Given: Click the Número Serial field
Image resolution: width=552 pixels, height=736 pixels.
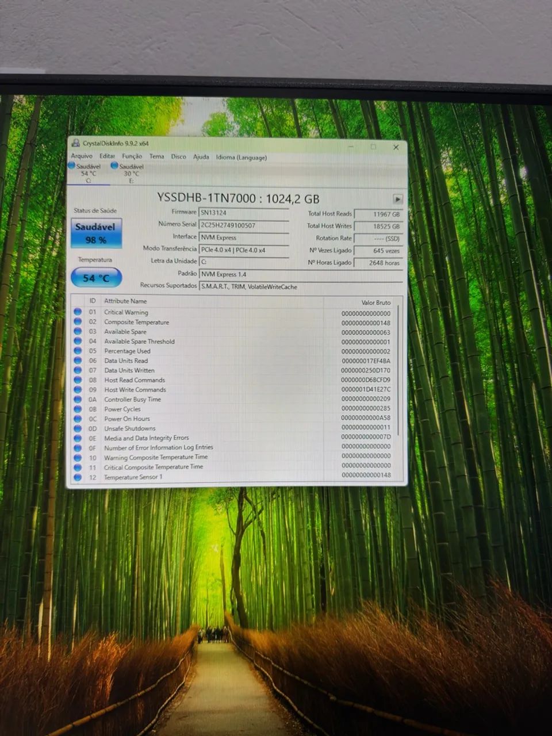Looking at the screenshot, I should point(243,225).
